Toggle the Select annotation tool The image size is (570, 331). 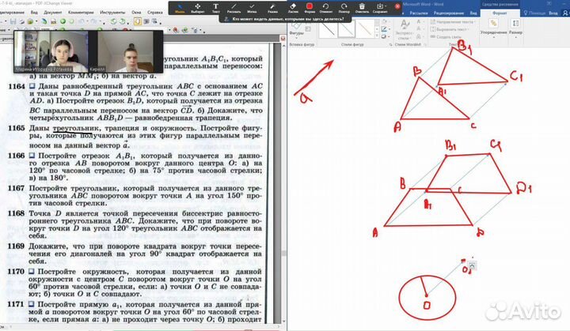(x=198, y=7)
